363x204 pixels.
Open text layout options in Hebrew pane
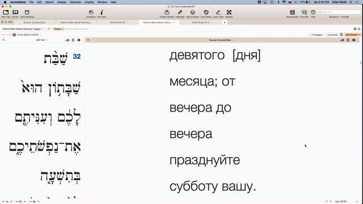click(73, 40)
